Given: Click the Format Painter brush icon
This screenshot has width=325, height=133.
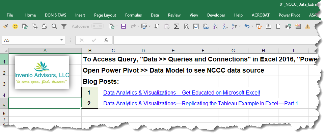Looking at the screenshot, I should [5, 26].
